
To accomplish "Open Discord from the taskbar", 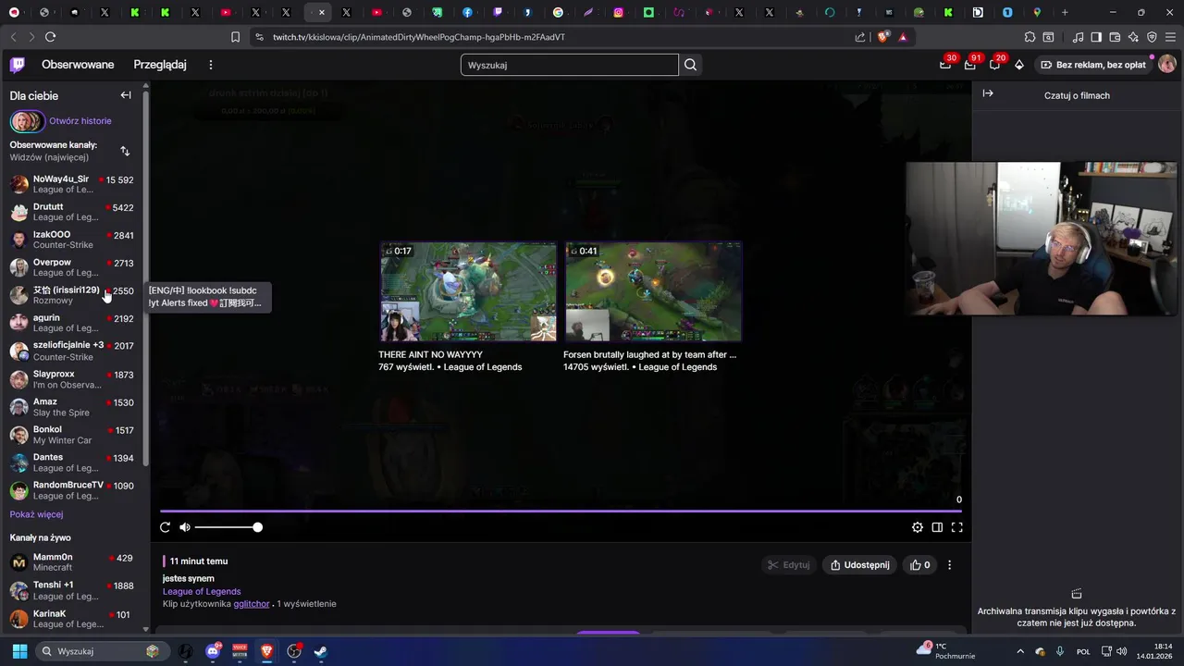I will (213, 651).
